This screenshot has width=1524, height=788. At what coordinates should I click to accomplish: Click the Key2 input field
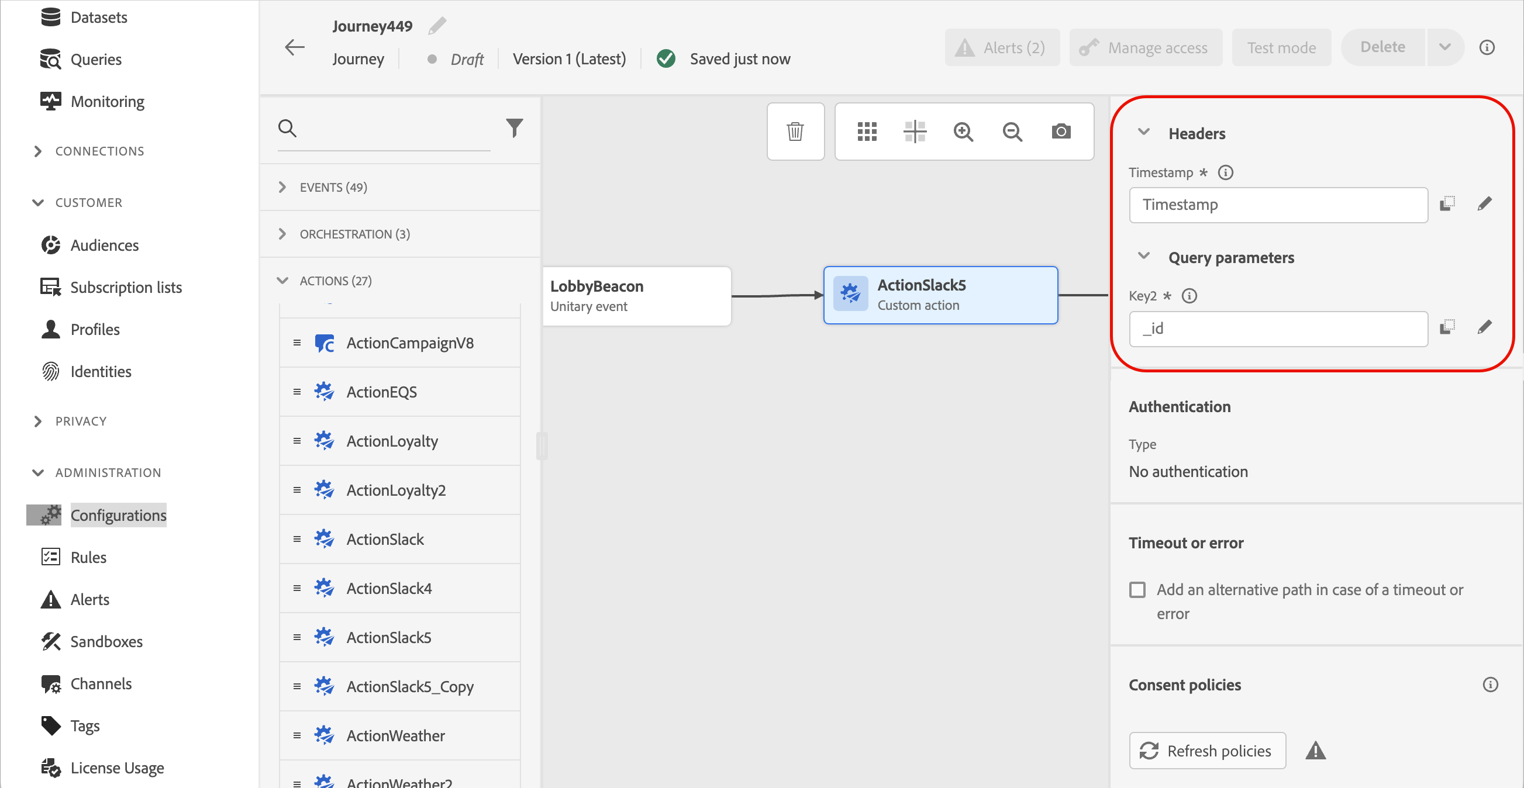click(x=1278, y=329)
